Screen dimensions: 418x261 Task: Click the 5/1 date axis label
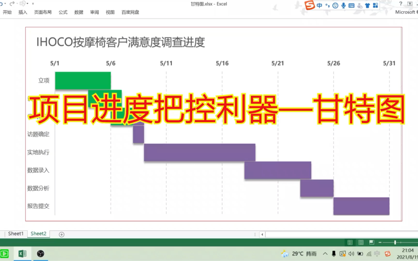55,63
